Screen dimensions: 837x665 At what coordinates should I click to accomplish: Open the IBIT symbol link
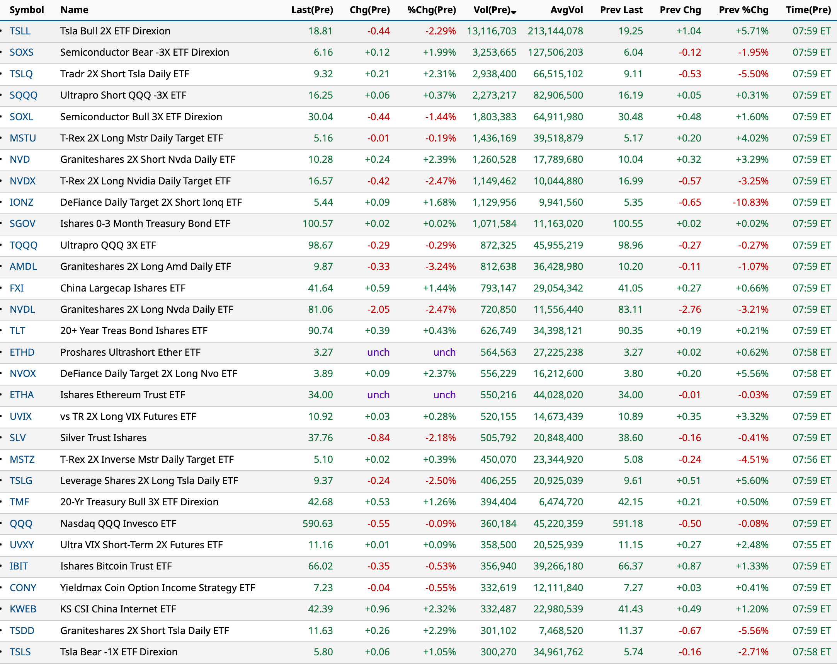coord(19,566)
